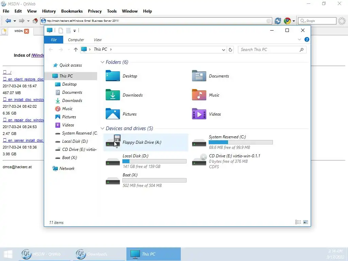Switch to MSDN - QtWeb taskbar button
This screenshot has width=348, height=261.
point(45,254)
